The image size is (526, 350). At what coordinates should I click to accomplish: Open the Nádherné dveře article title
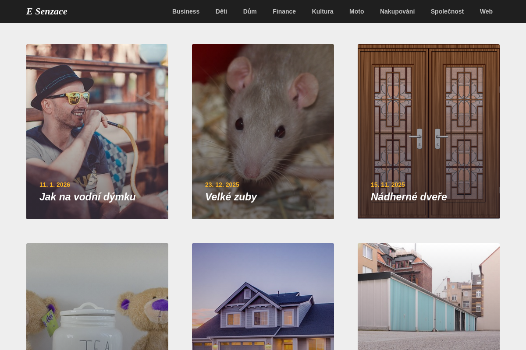pyautogui.click(x=409, y=197)
